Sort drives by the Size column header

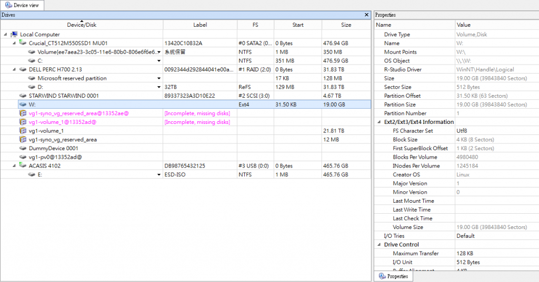346,25
